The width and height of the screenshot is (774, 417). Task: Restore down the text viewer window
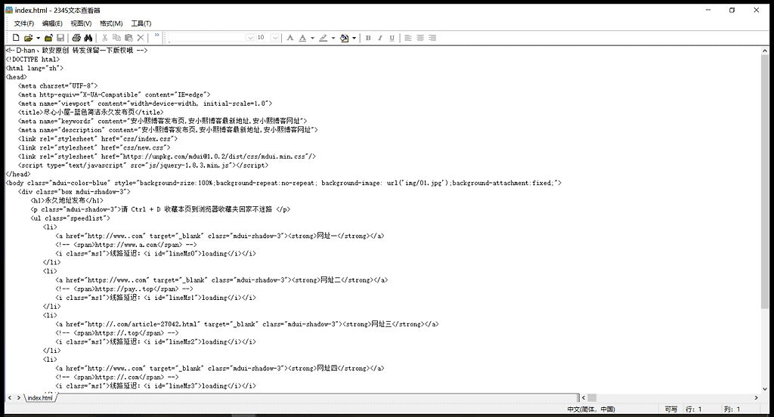point(732,10)
